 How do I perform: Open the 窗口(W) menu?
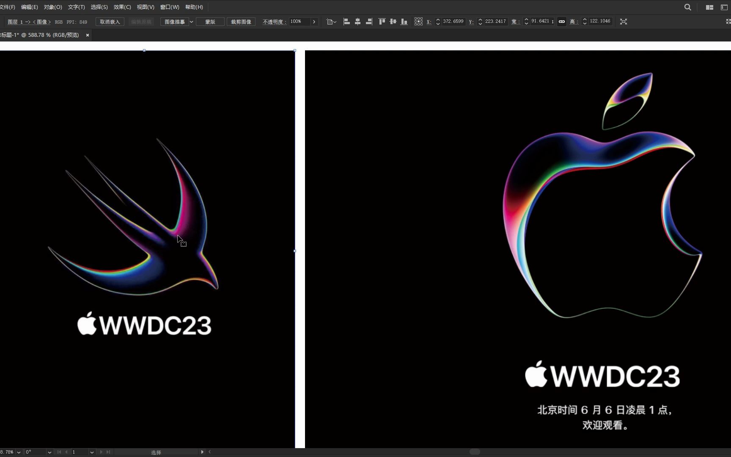pos(170,7)
